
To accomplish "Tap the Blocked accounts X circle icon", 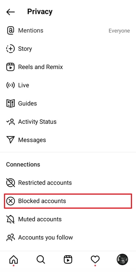I will point(10,201).
